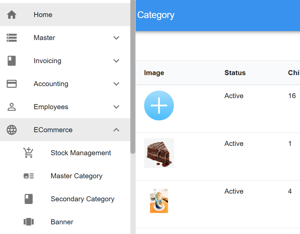Click the Invoicing book icon
300x234 pixels.
point(12,61)
